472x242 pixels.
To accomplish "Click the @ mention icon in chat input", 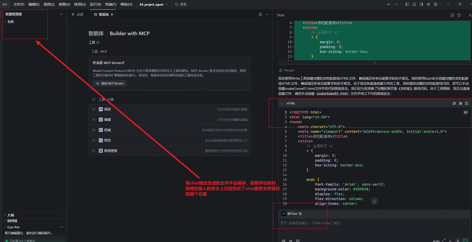I will click(x=284, y=241).
